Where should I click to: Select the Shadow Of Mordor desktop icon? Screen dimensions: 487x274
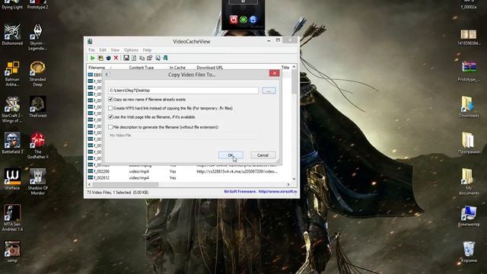[37, 182]
